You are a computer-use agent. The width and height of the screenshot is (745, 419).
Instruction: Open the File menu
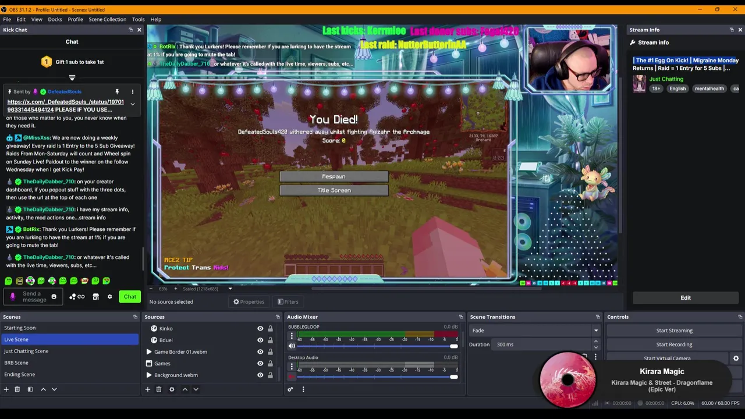7,19
